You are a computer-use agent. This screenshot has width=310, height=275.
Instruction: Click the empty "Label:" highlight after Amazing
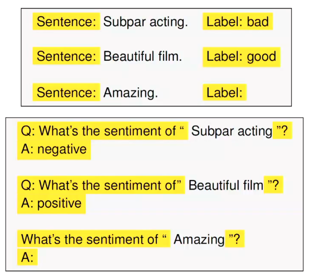225,92
